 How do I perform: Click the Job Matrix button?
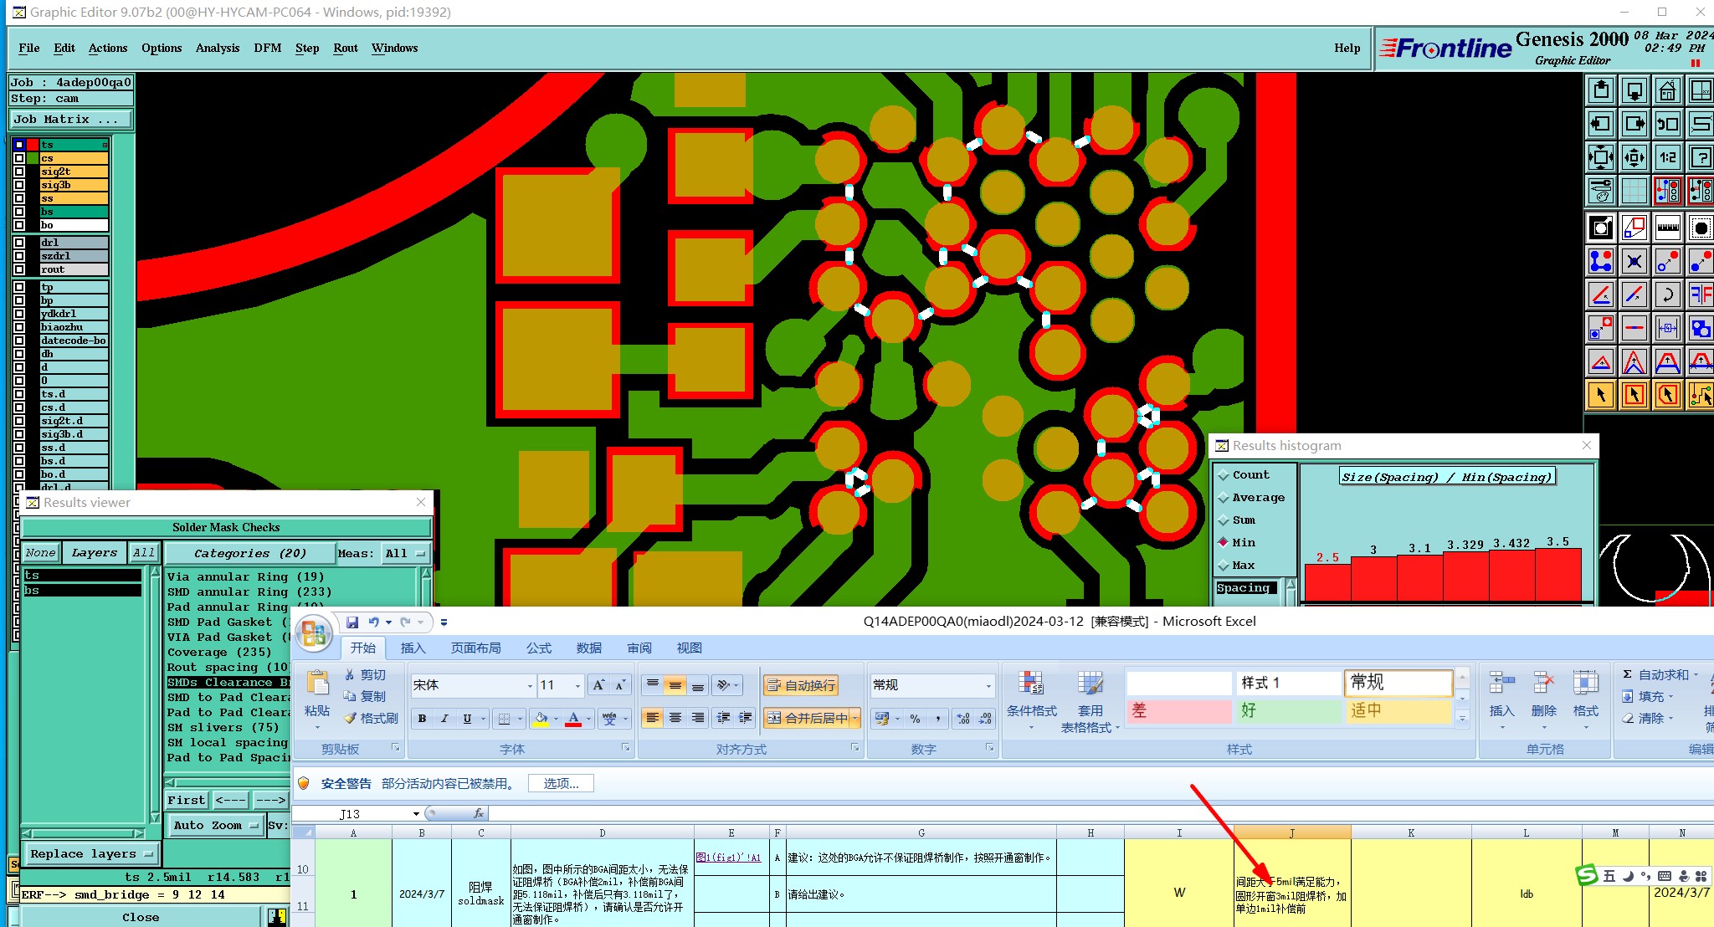click(x=70, y=120)
